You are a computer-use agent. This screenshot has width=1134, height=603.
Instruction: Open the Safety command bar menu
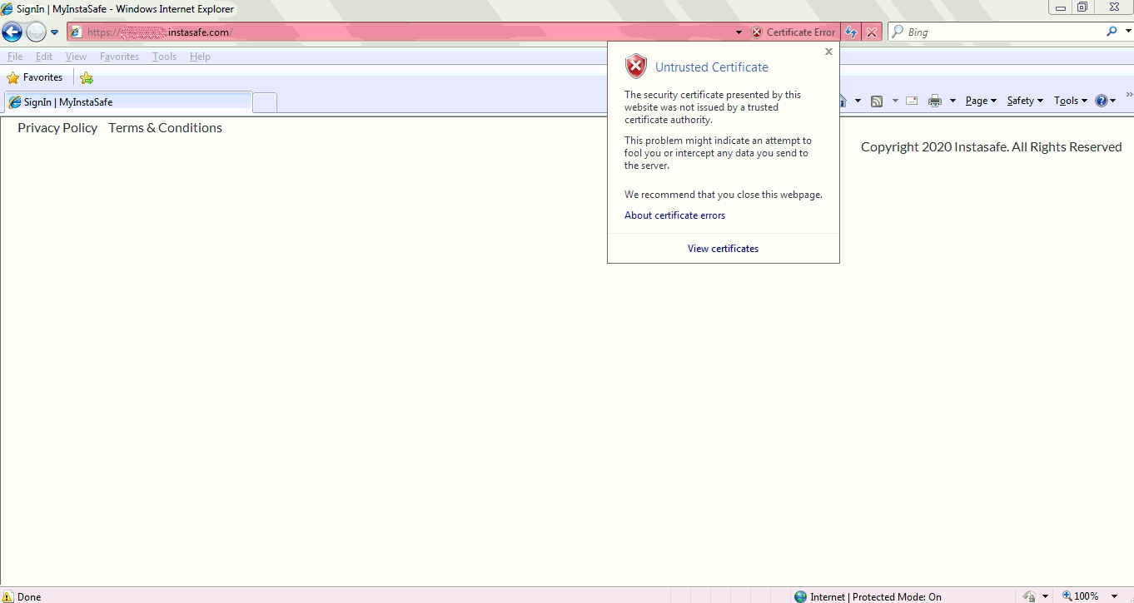pyautogui.click(x=1025, y=101)
